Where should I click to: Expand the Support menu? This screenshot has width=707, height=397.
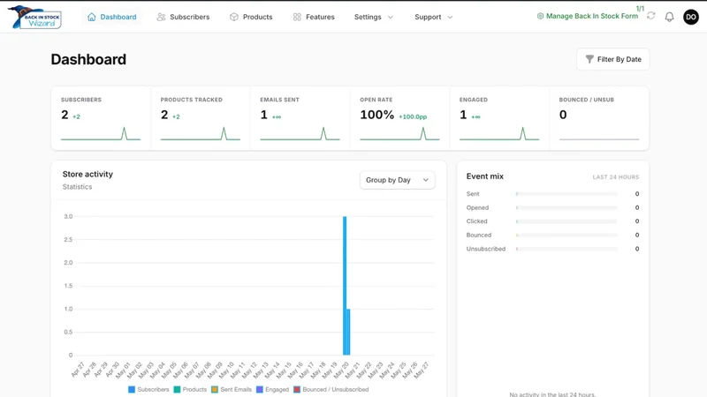(x=433, y=17)
